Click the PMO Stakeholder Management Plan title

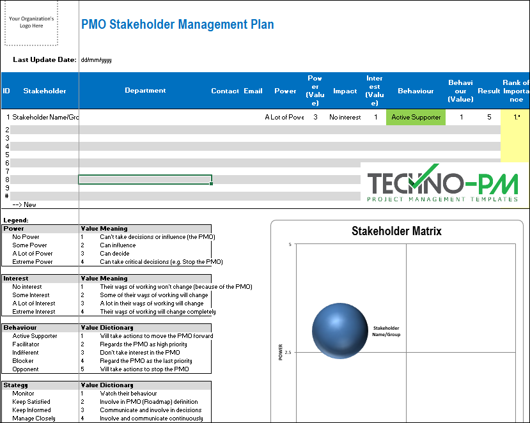(x=178, y=24)
